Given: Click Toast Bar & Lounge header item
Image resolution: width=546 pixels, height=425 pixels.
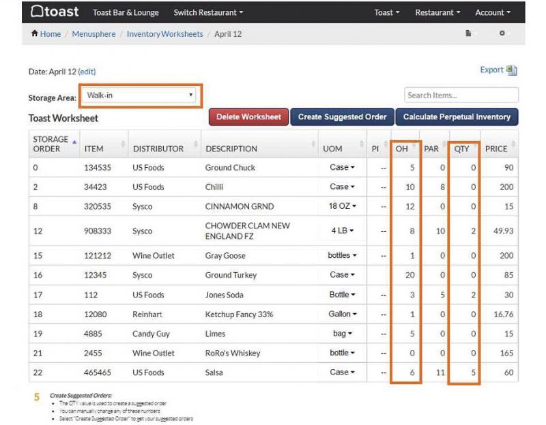Looking at the screenshot, I should tap(126, 12).
